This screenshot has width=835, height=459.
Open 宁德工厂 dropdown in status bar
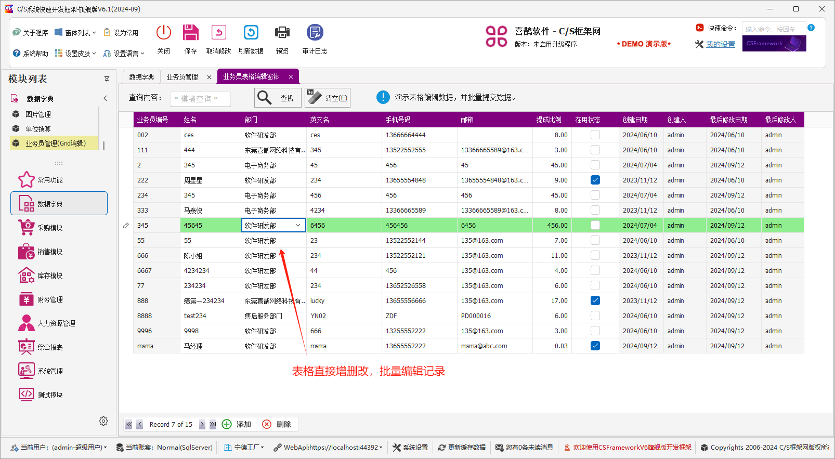tap(262, 447)
